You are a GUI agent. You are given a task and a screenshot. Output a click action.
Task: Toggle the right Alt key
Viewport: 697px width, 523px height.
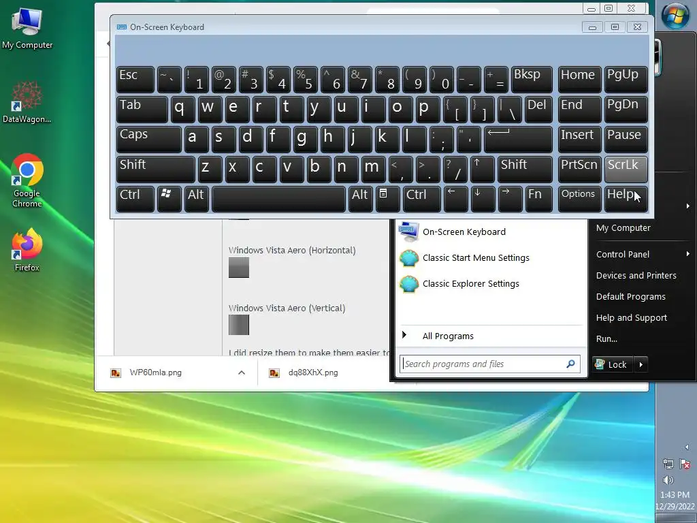[360, 199]
